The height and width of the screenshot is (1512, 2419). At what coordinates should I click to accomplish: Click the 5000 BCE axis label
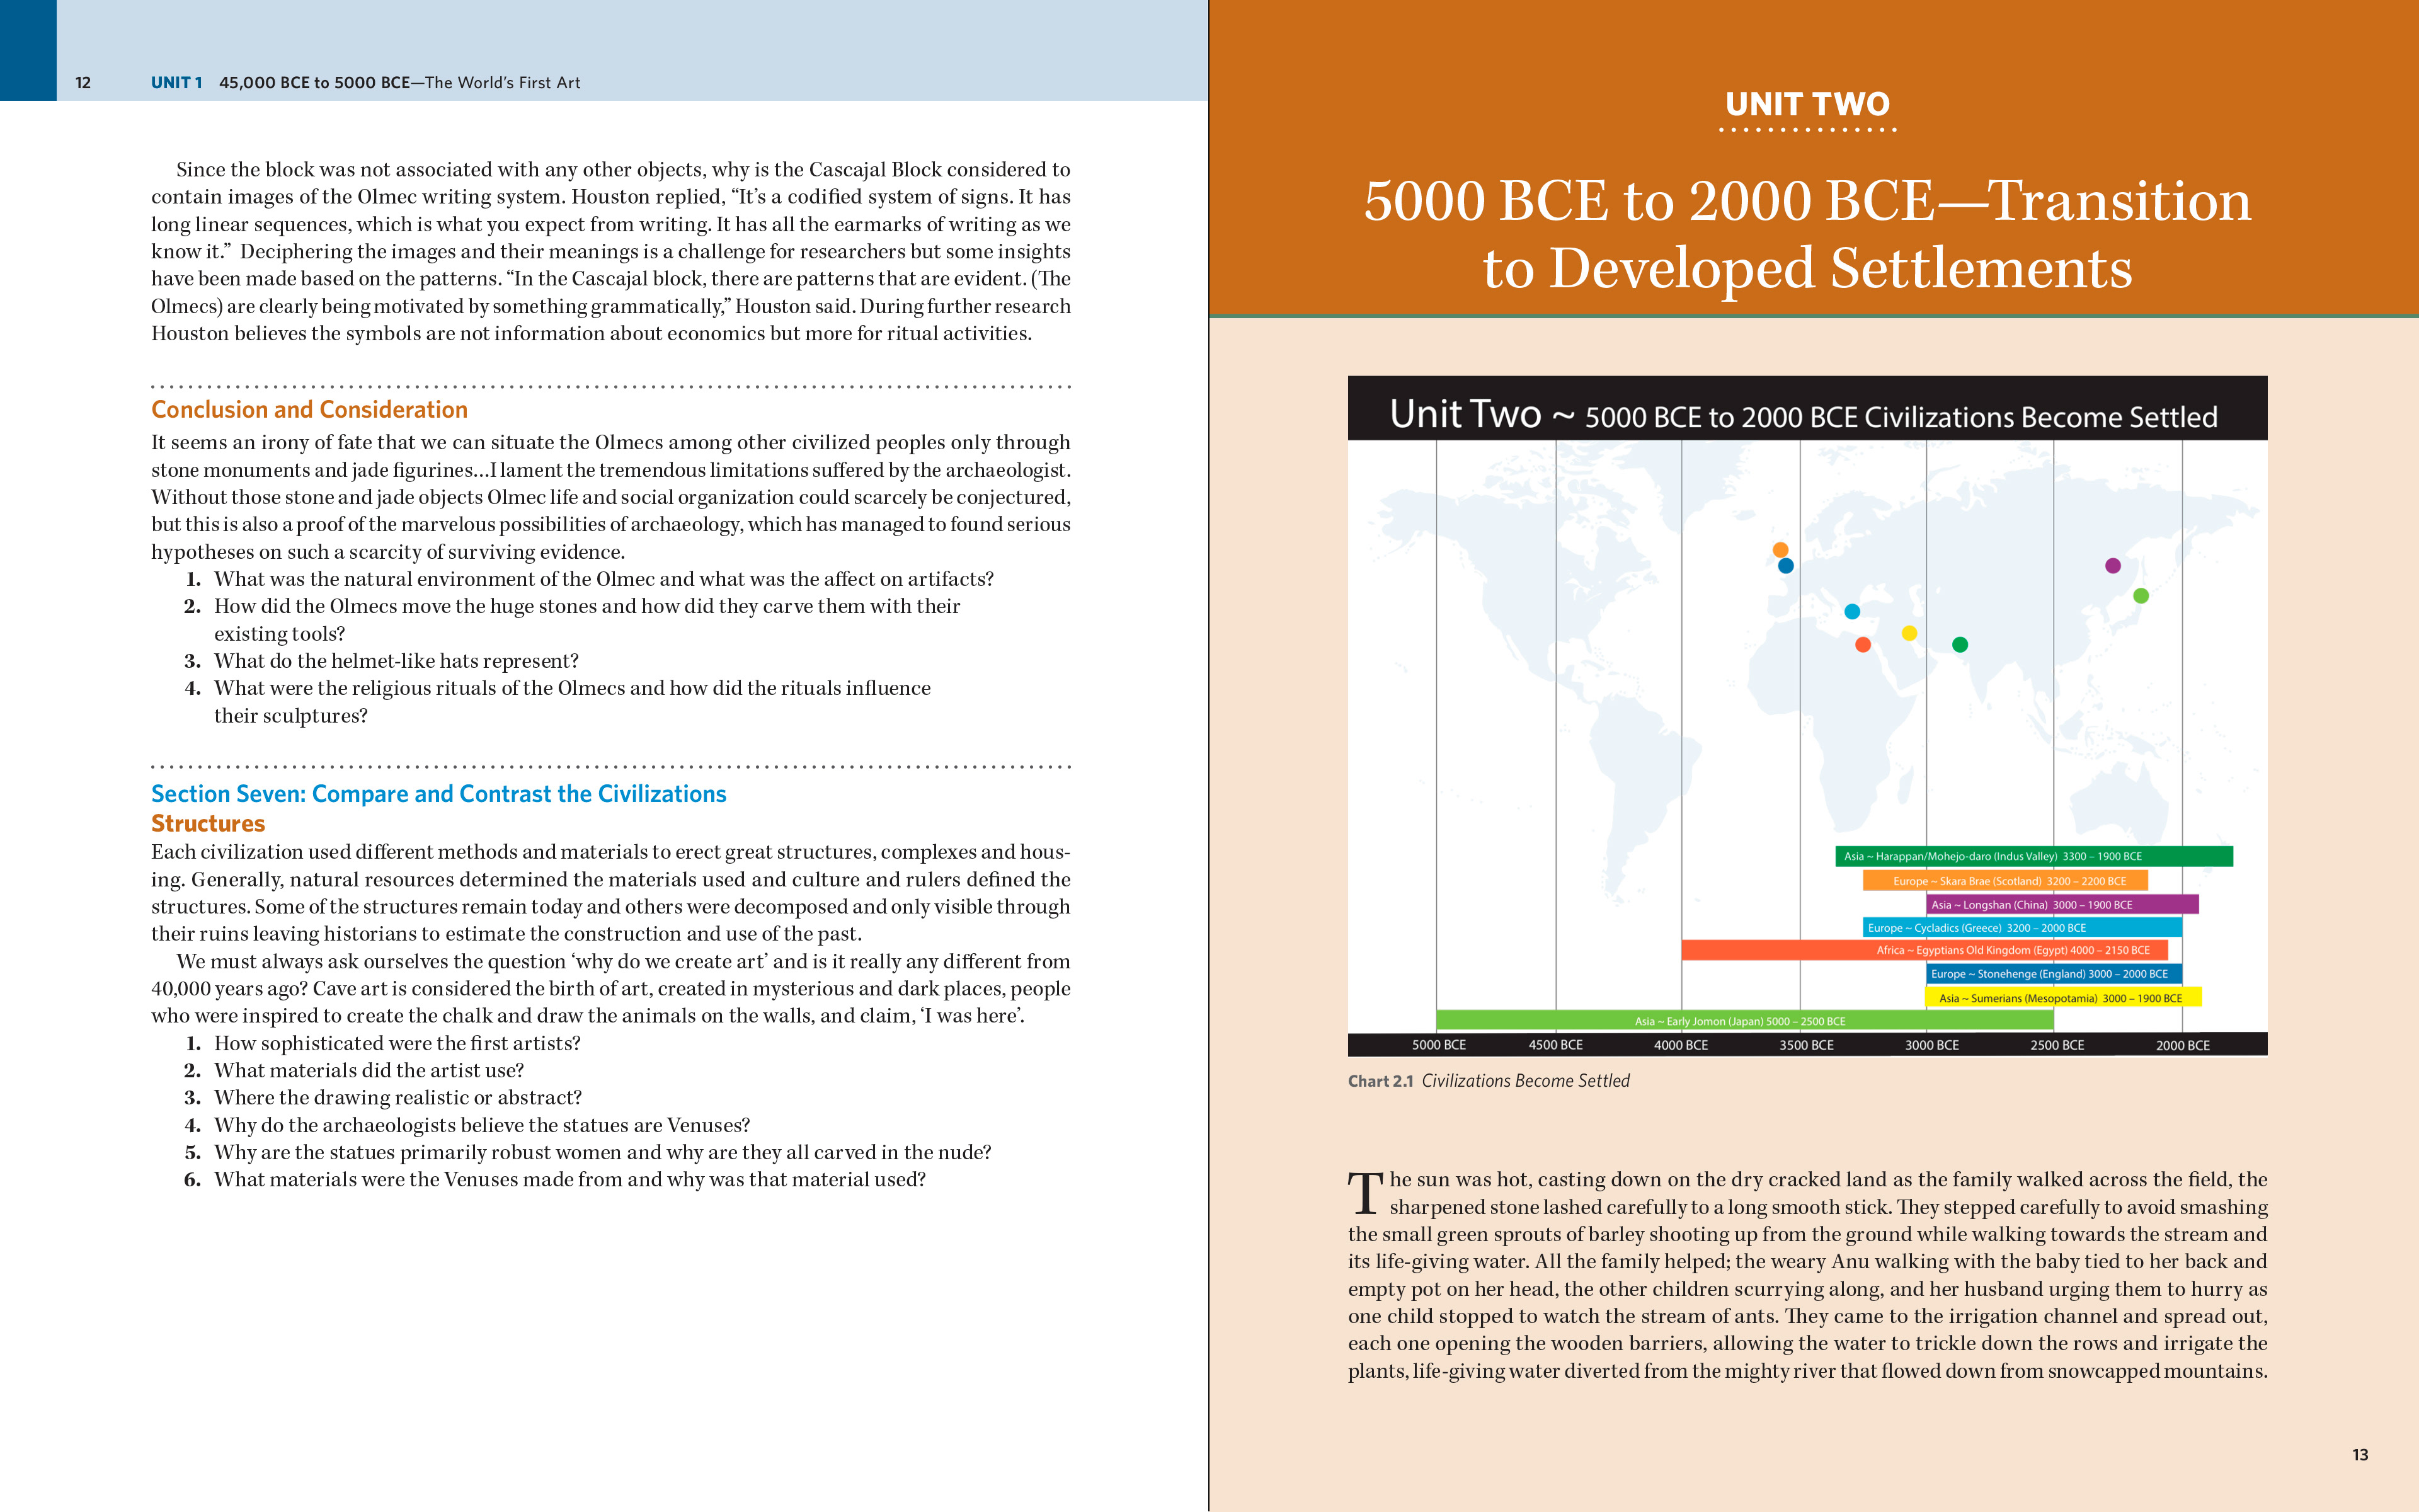click(1438, 1045)
